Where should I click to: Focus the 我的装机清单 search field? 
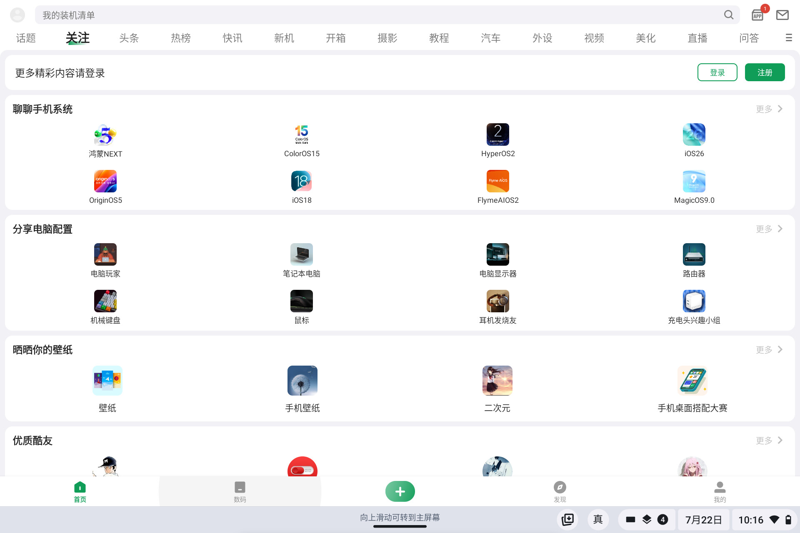[387, 15]
